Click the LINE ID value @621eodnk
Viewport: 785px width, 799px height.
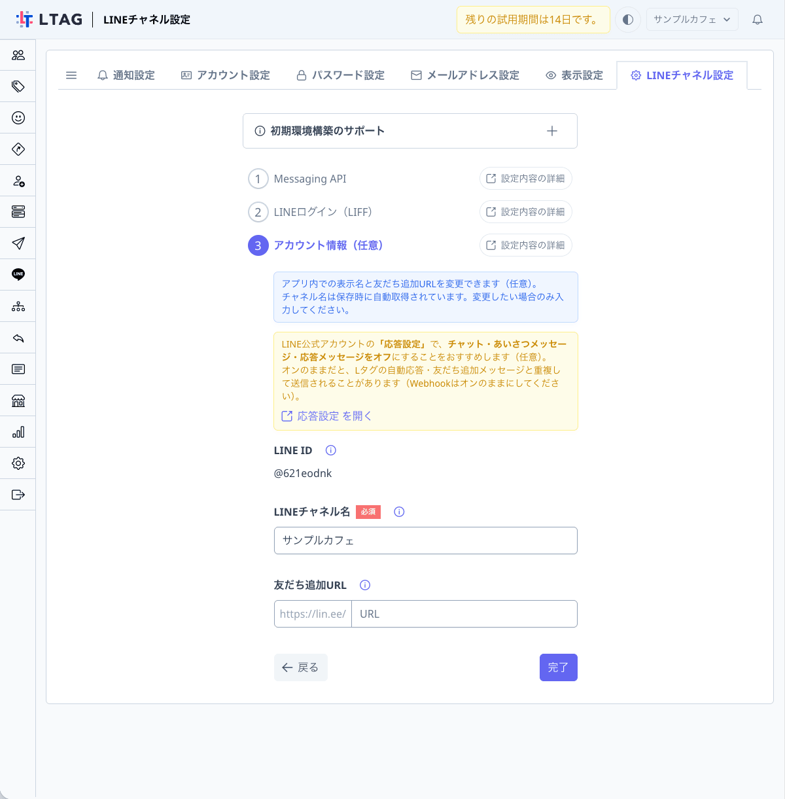click(303, 473)
